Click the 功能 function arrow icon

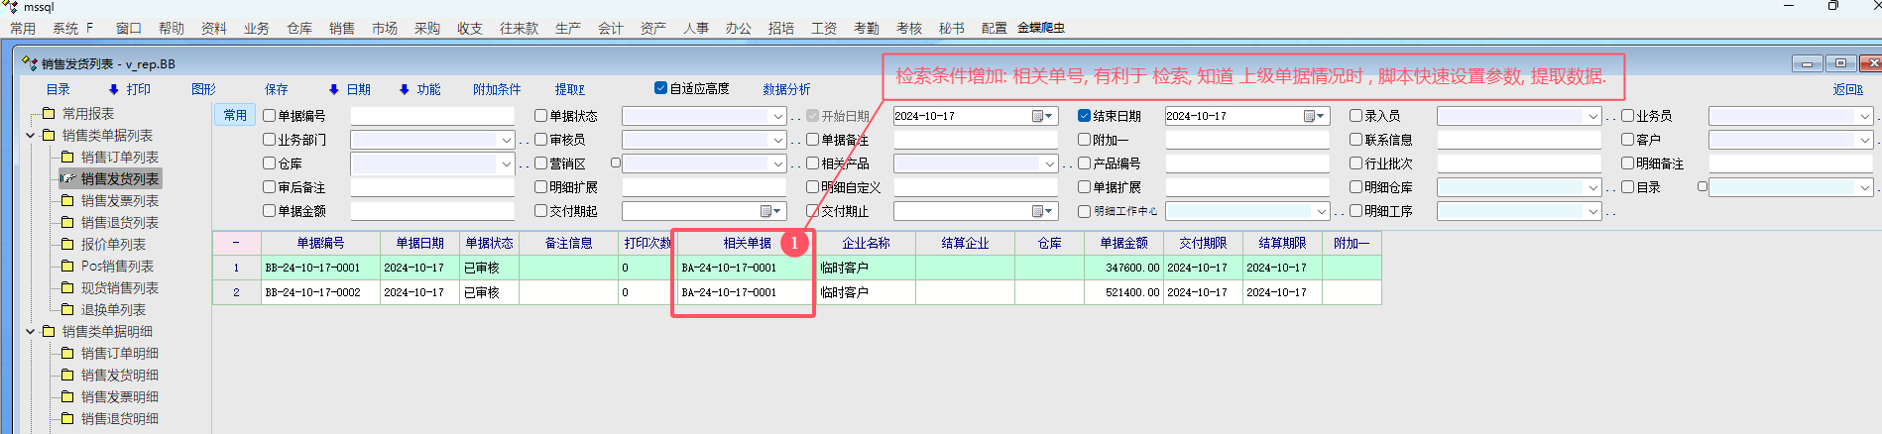[x=405, y=89]
